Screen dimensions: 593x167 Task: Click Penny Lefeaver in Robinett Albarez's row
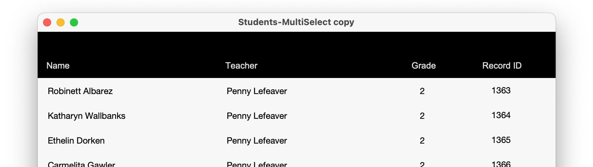click(257, 91)
